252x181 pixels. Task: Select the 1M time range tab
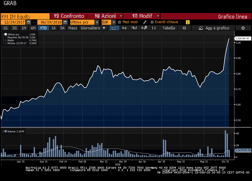click(24, 28)
